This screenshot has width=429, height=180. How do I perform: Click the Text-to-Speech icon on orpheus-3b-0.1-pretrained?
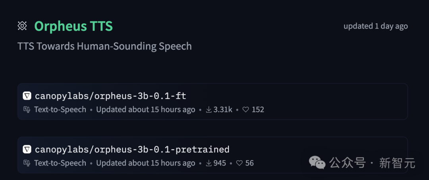pos(27,163)
